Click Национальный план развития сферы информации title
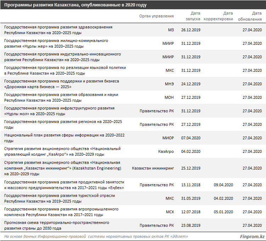The image size is (266, 241). [64, 138]
